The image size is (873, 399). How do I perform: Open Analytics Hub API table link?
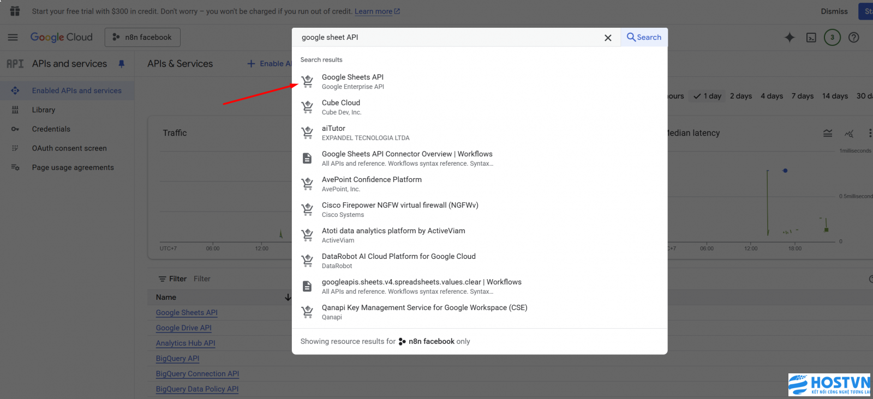tap(186, 343)
